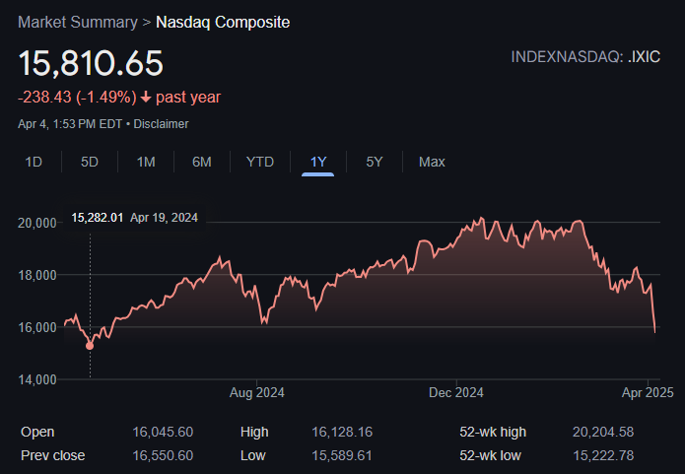Open the Market Summary breadcrumb link
This screenshot has height=474, width=685.
pos(78,23)
